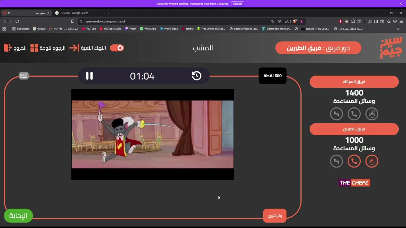Screen dimensions: 406x228
Task: Expand the hidden bookmarks overflow chevron
Action: point(398,28)
